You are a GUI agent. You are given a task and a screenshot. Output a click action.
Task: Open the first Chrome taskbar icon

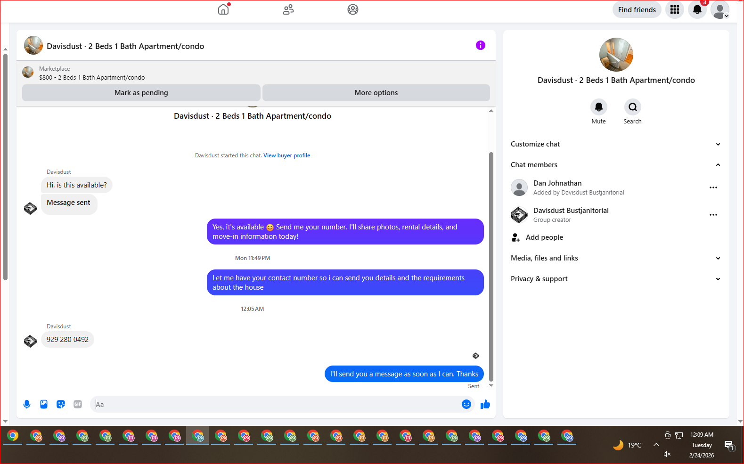[13, 436]
